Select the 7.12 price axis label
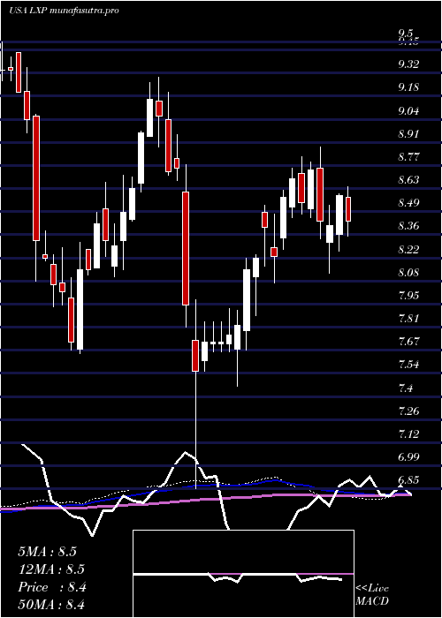This screenshot has height=618, width=442. 408,434
